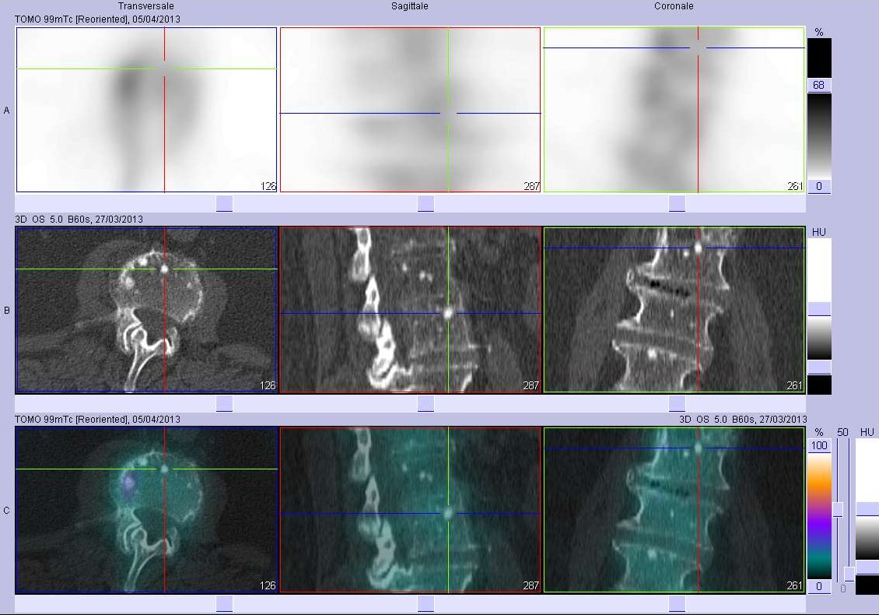This screenshot has height=615, width=879.
Task: Click the row A TOMO 99mTc series label
Action: [97, 19]
